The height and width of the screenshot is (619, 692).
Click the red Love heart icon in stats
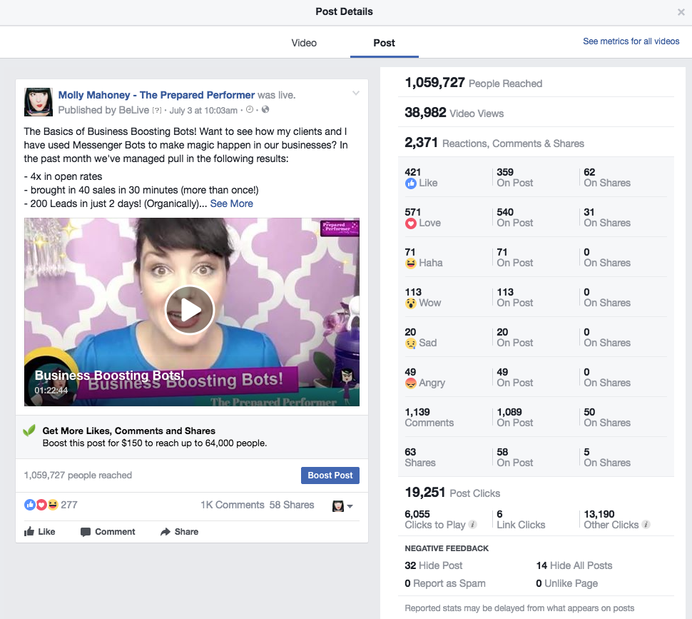pyautogui.click(x=411, y=223)
